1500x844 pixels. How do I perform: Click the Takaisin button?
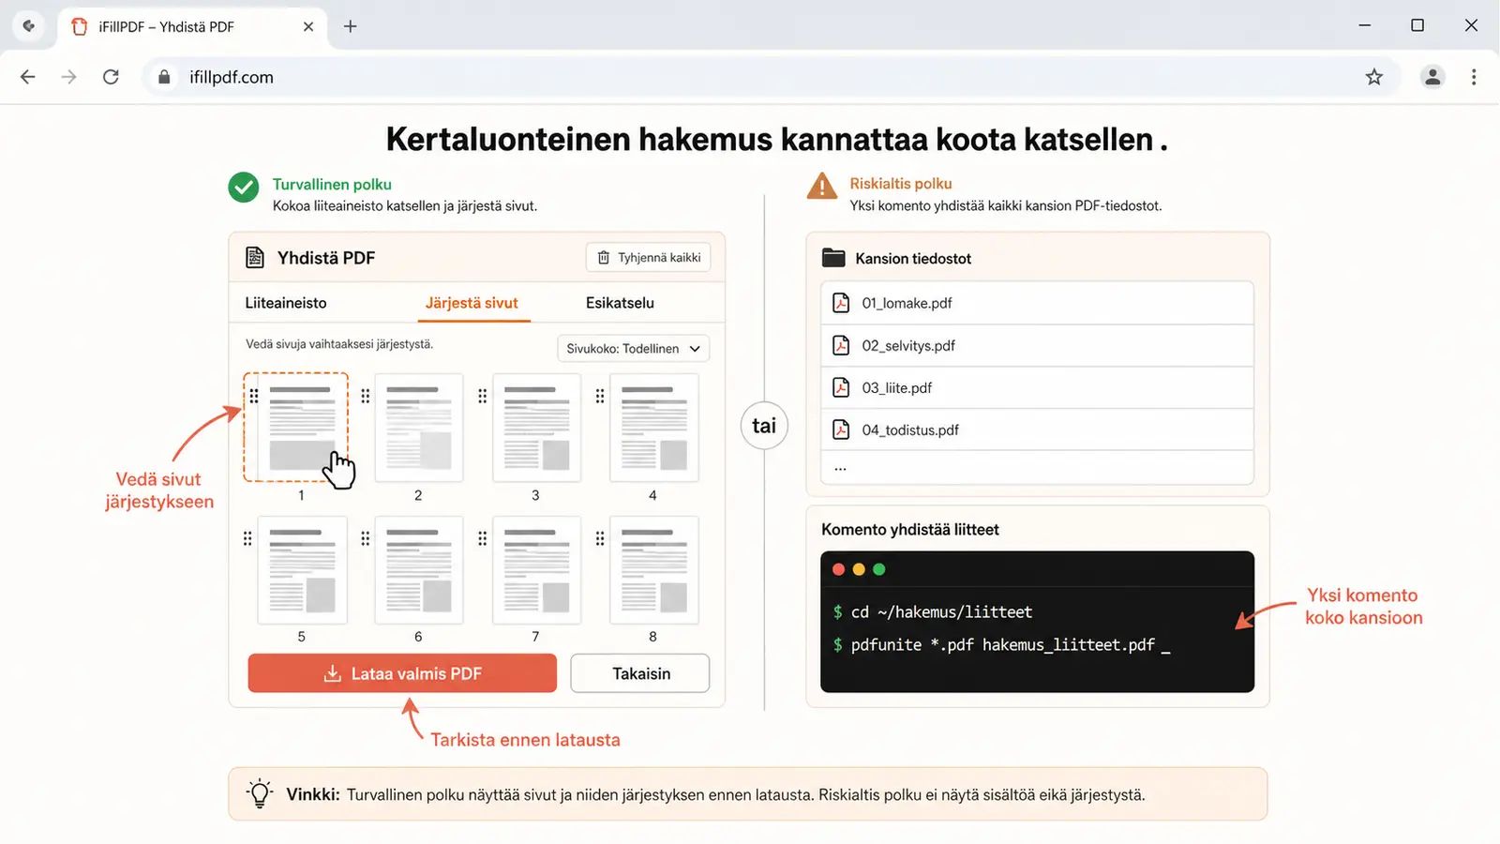pos(640,673)
